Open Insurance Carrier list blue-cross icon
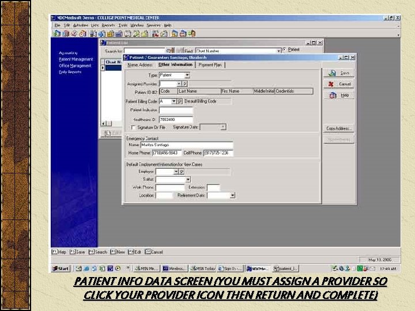The width and height of the screenshot is (415, 311). (102, 33)
